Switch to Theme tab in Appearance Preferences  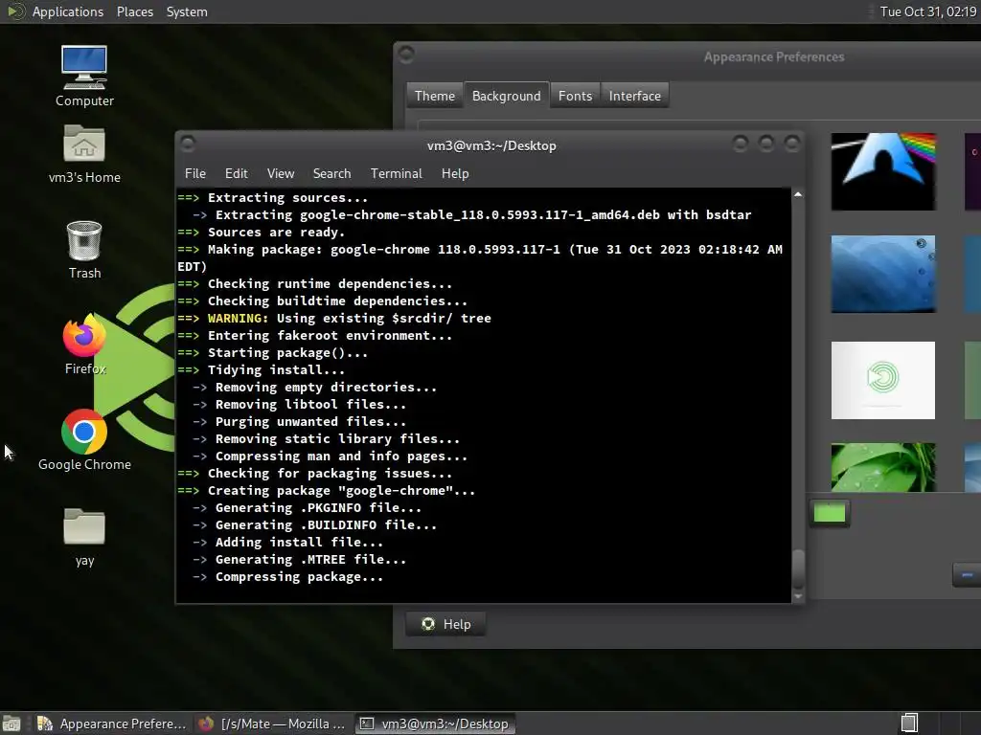(435, 96)
